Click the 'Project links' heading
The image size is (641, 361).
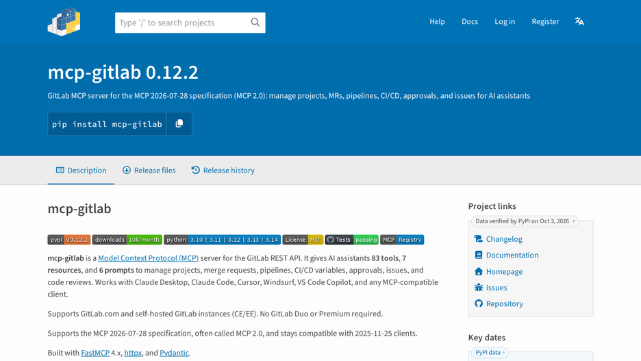[x=492, y=206]
